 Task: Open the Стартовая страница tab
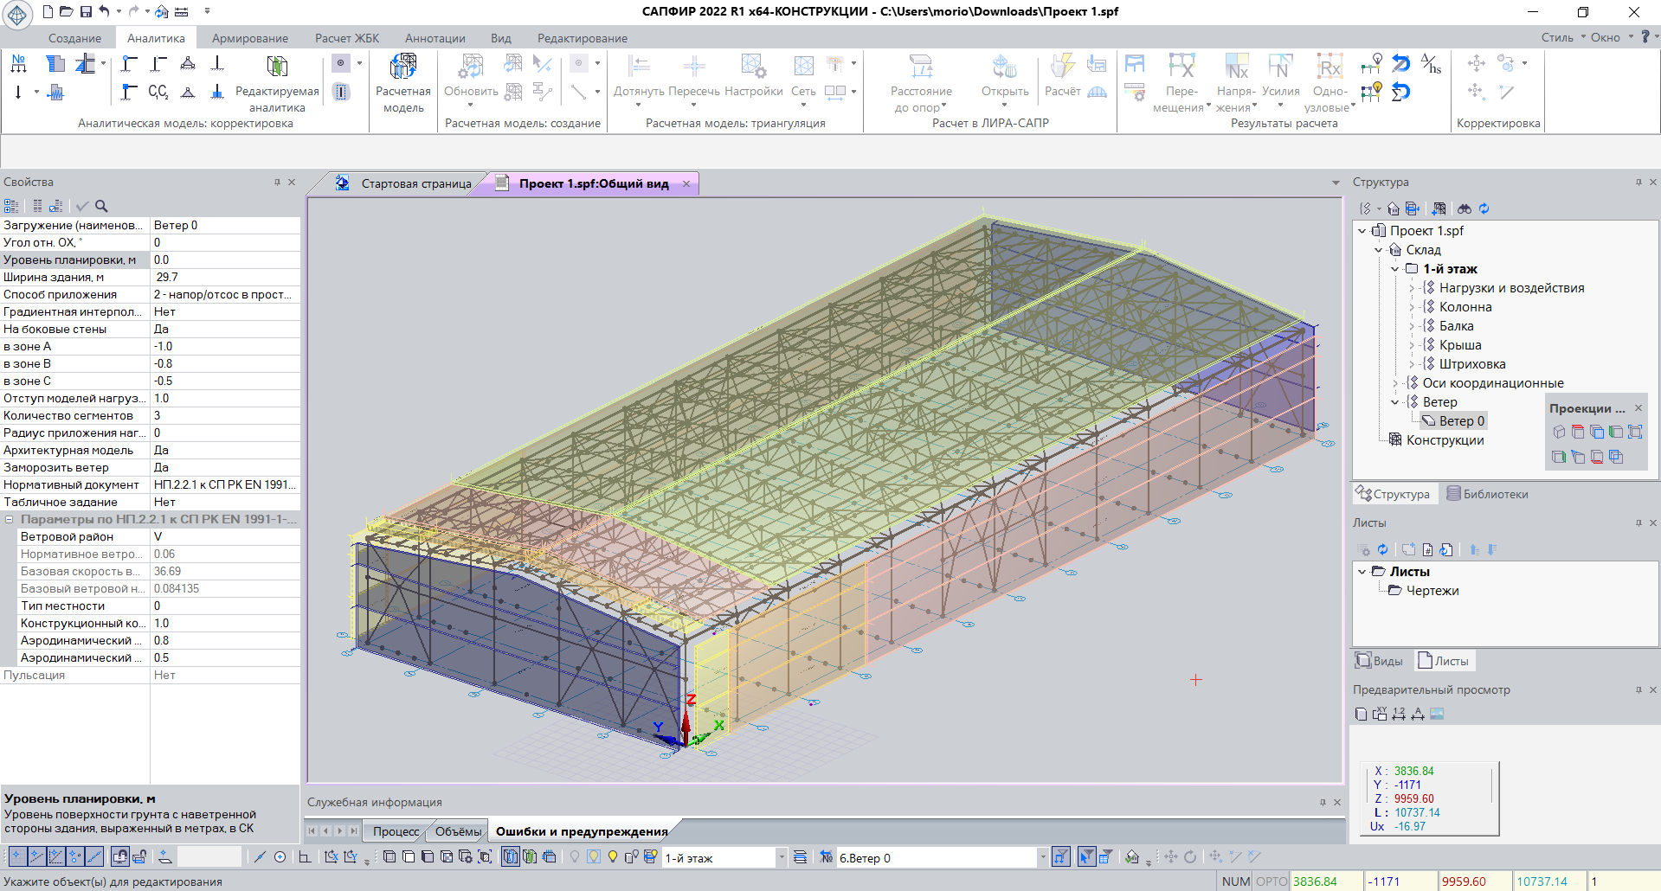[415, 183]
